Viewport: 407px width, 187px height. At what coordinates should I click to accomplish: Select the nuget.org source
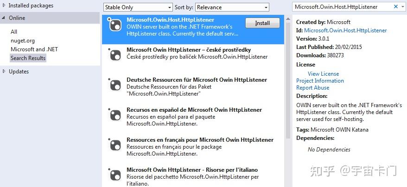coord(23,40)
